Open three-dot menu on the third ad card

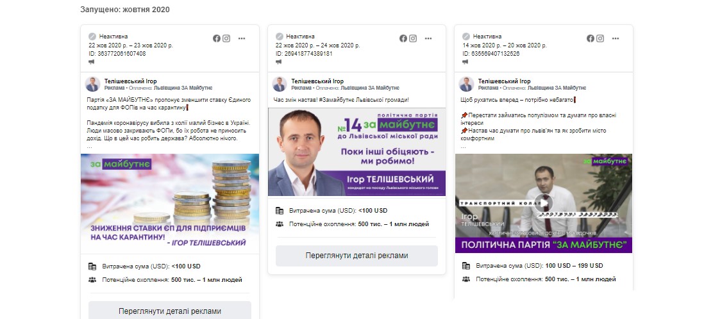616,38
